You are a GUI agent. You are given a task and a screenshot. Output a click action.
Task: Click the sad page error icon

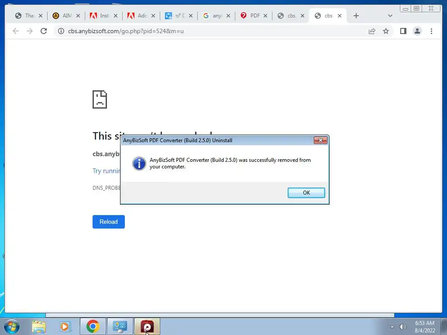tap(100, 99)
